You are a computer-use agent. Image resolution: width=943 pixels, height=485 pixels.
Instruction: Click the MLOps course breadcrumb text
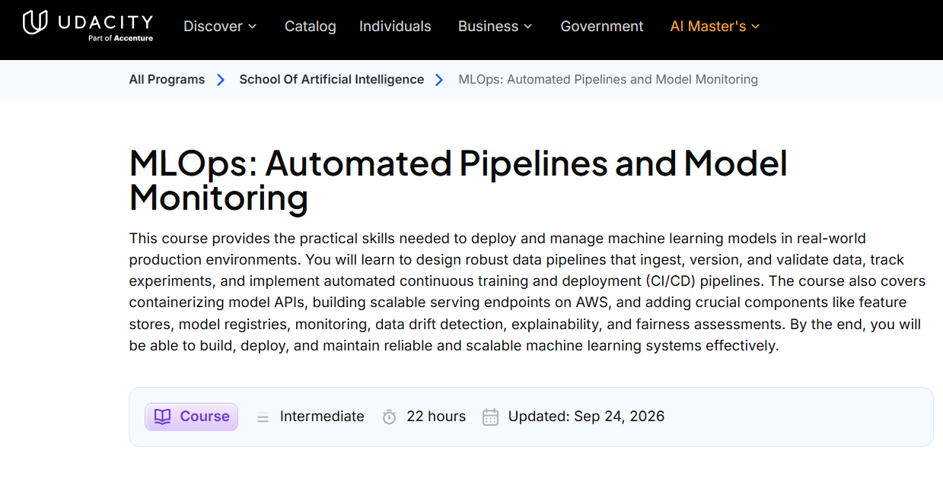[x=608, y=79]
